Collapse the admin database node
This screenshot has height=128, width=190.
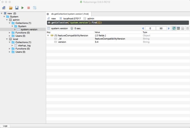pos(7,20)
